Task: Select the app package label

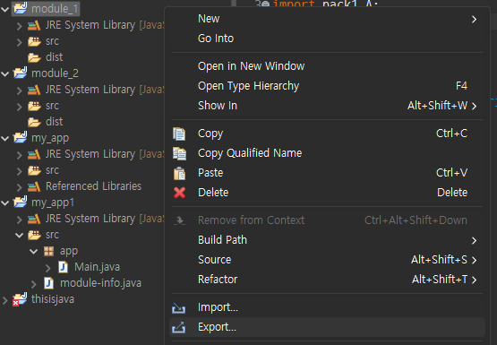Action: point(69,252)
